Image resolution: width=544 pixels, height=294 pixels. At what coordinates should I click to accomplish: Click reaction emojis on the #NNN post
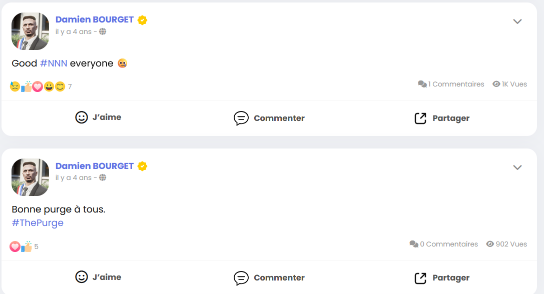[38, 86]
